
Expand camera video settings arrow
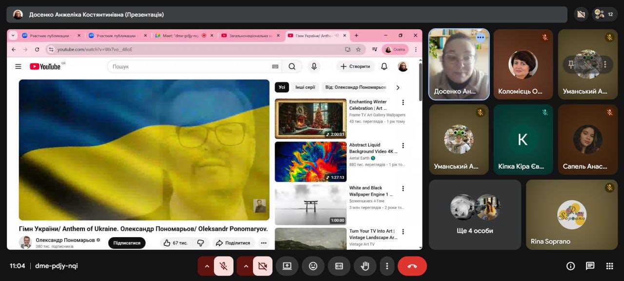click(x=246, y=266)
